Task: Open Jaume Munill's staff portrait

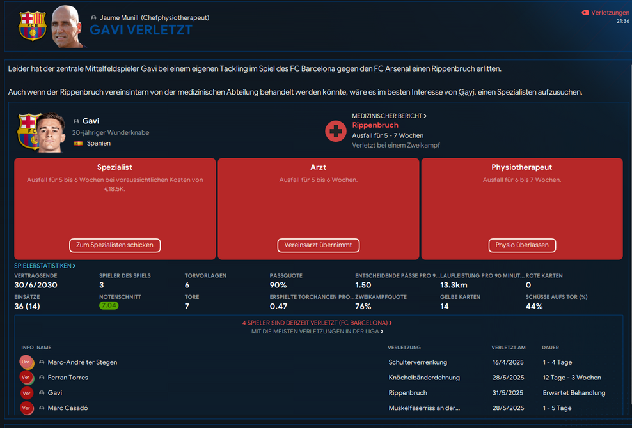Action: (x=68, y=26)
